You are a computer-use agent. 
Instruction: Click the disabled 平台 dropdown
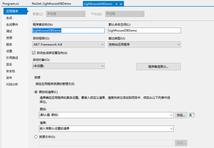[125, 14]
